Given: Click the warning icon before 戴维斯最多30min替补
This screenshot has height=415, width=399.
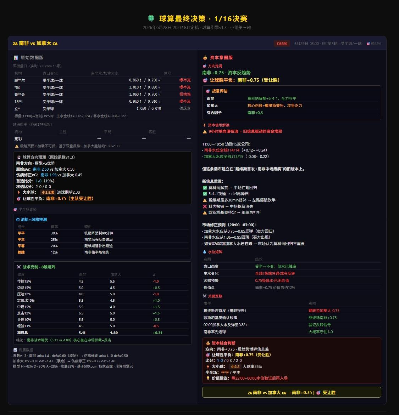Looking at the screenshot, I should click(205, 200).
